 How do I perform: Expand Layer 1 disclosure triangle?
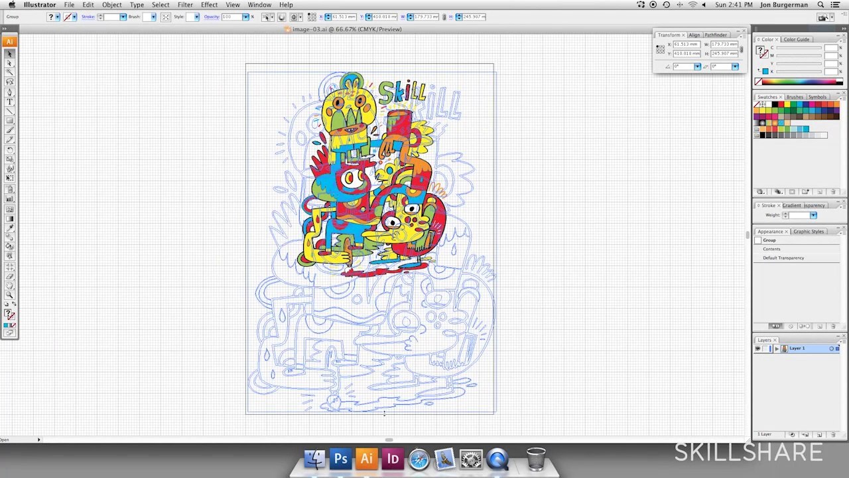tap(777, 349)
